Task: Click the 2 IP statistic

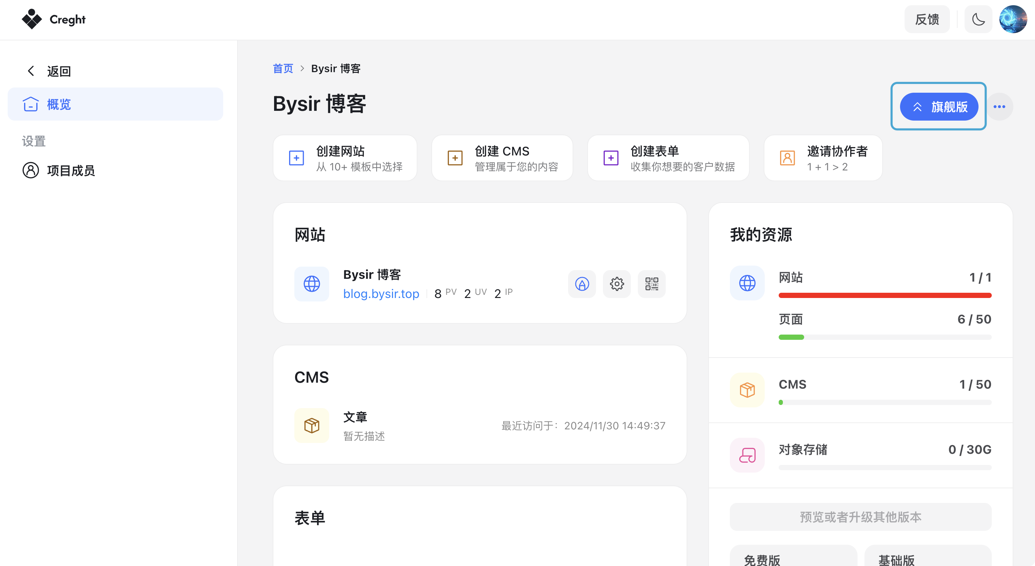Action: point(504,293)
